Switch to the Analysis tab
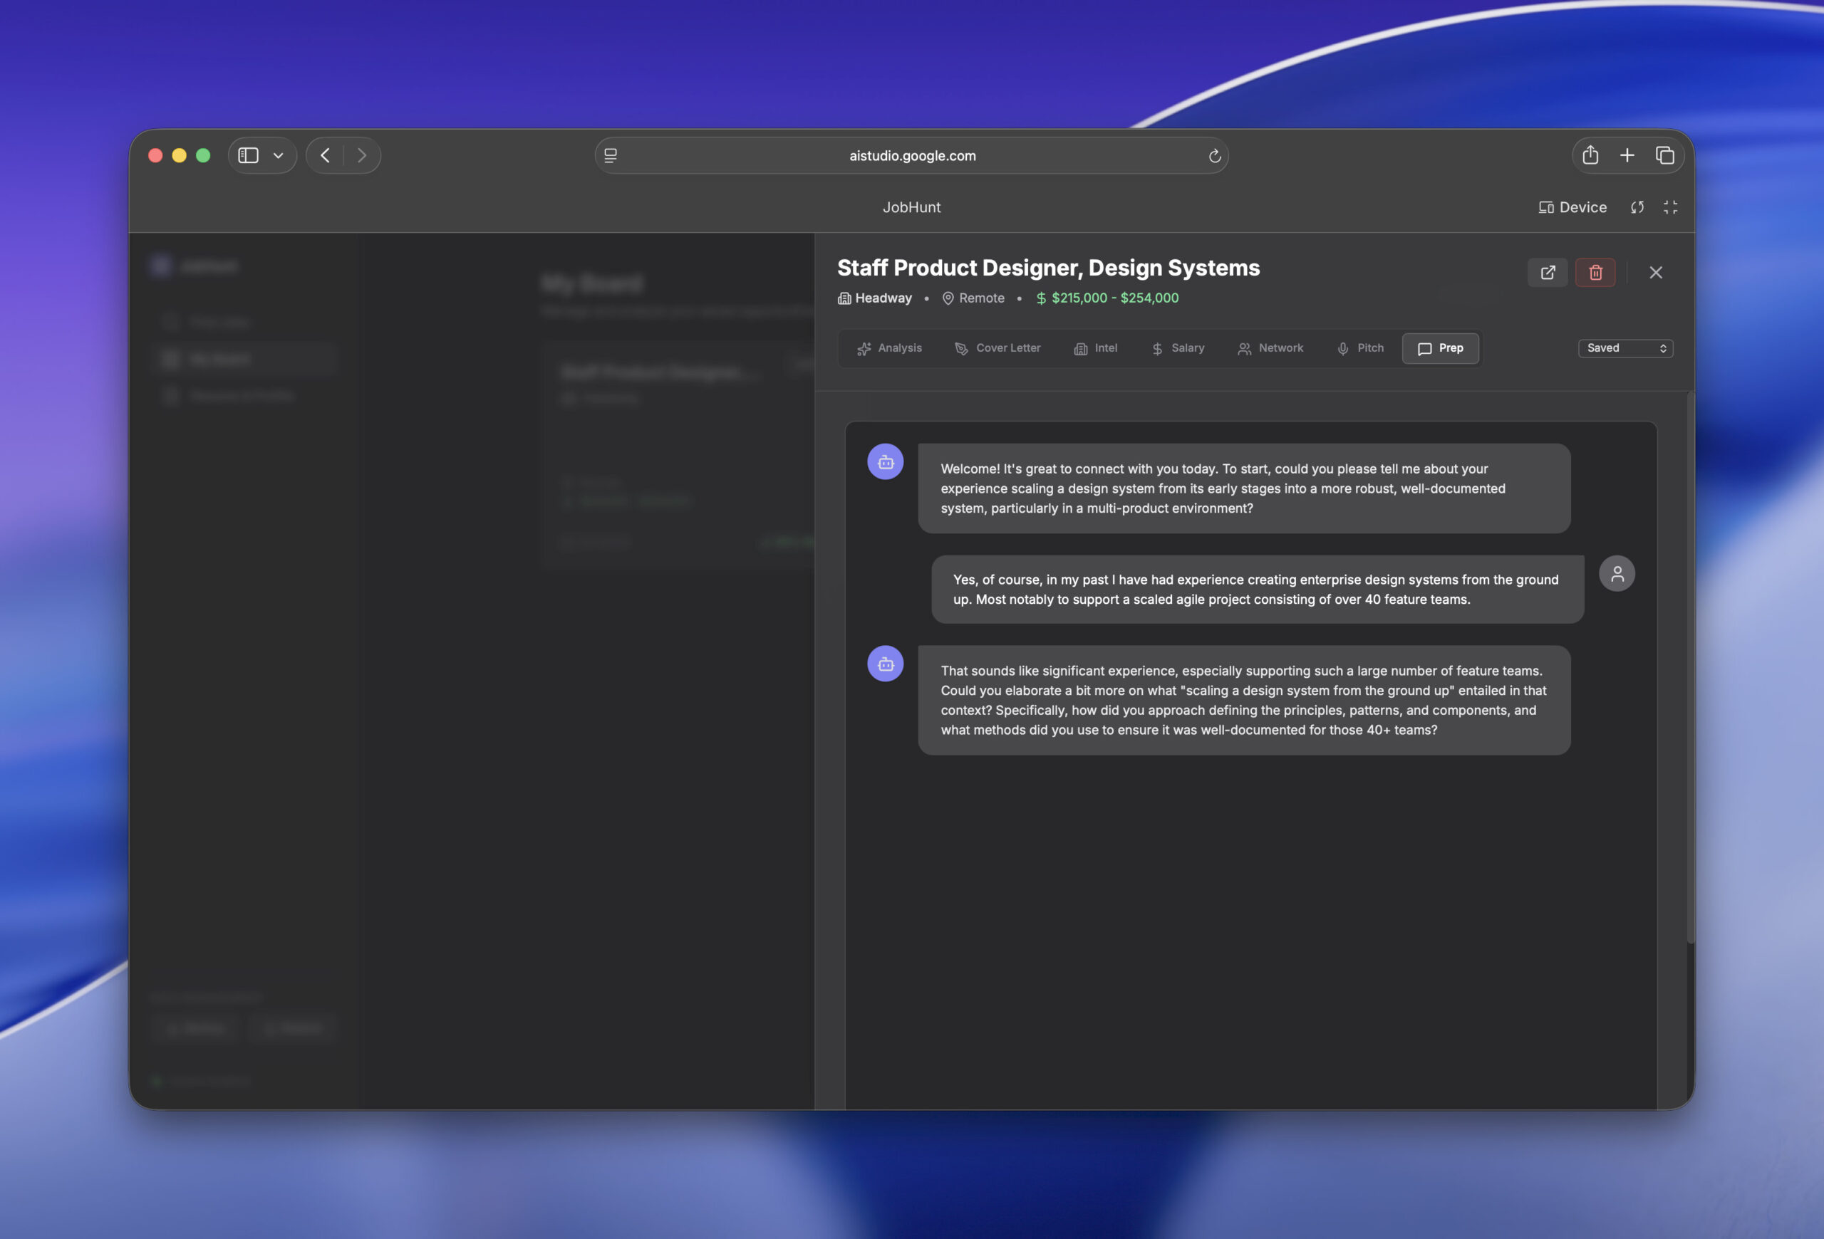 click(889, 348)
